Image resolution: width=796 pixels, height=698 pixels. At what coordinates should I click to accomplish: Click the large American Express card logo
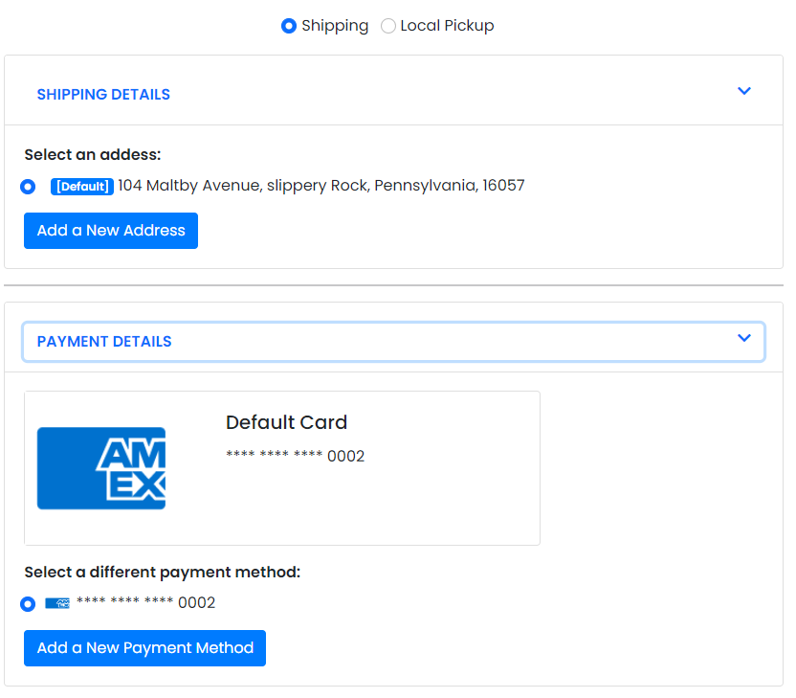(101, 468)
